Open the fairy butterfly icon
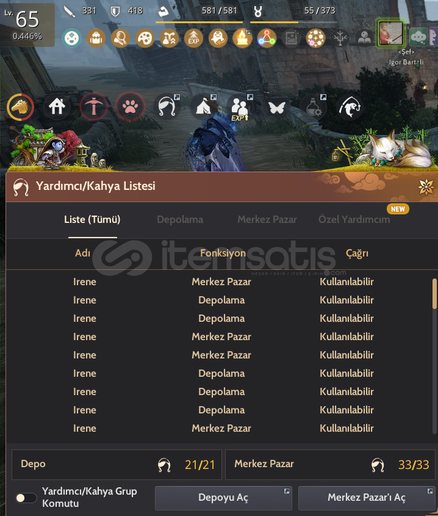 276,107
